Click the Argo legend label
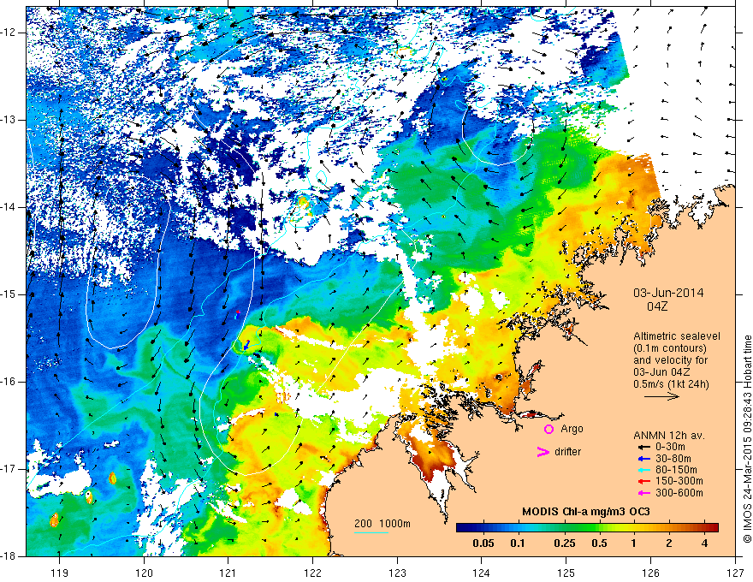The height and width of the screenshot is (582, 753). 572,429
